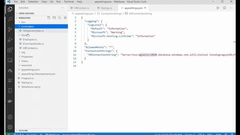Open the Extensions view icon
The width and height of the screenshot is (240, 135).
pos(10,50)
